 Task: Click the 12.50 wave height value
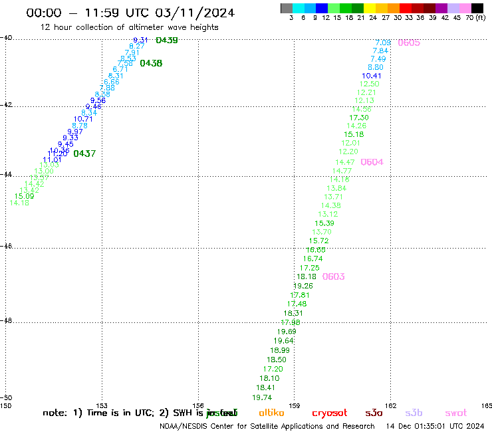(x=369, y=84)
